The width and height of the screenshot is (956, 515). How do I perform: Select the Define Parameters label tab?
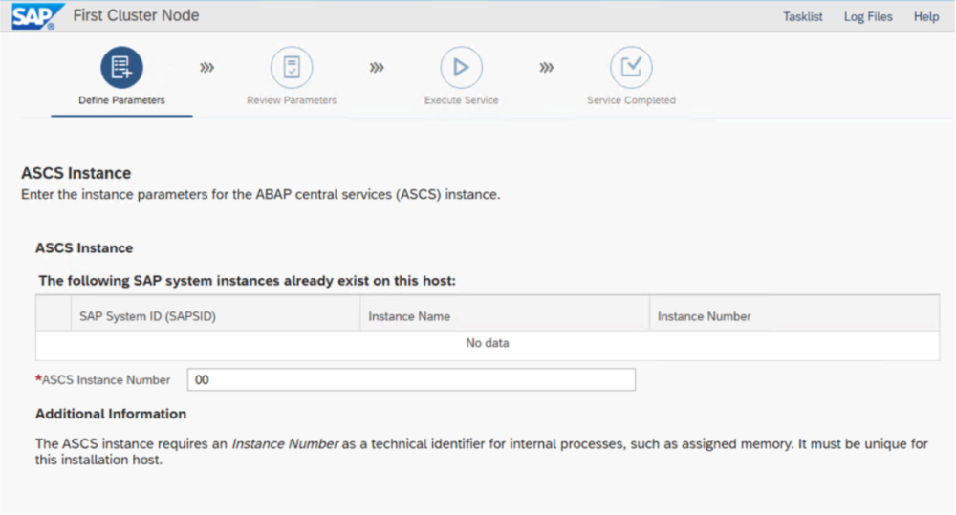[121, 100]
